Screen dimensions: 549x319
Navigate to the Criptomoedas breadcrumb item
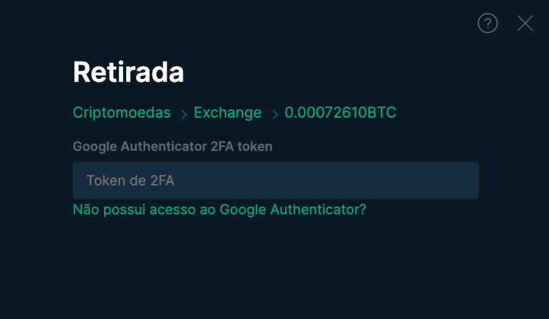[x=122, y=113]
